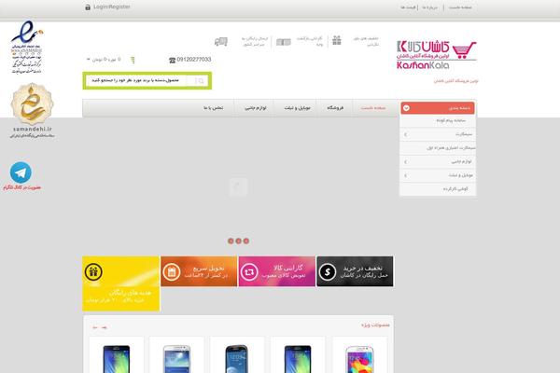Open the featured products section heading
Viewport: 560px width, 373px height.
tap(375, 325)
